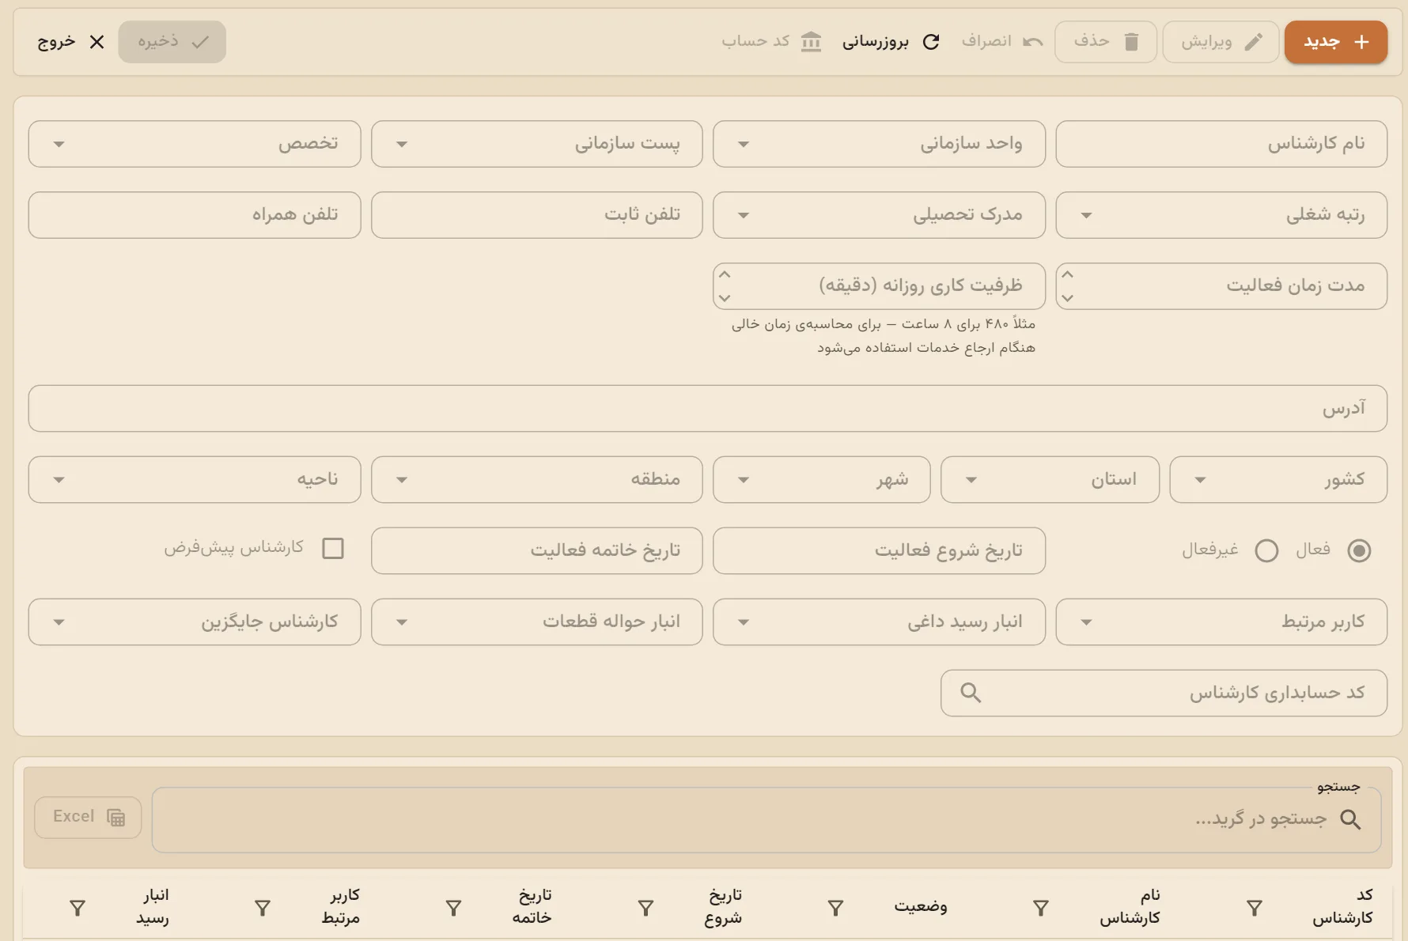Screen dimensions: 1408x941
Task: Decrease ظرفیت کاری روزانه with down arrow
Action: (x=725, y=298)
